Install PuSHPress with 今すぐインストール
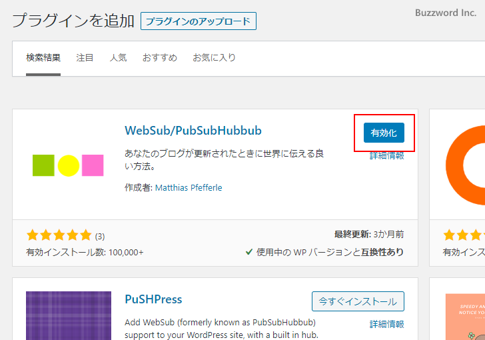 (358, 301)
